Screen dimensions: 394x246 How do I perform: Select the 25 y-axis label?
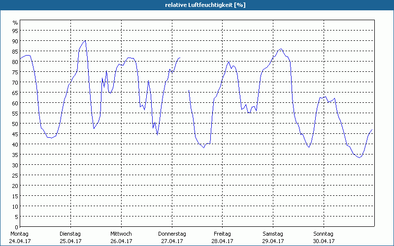tap(15, 175)
